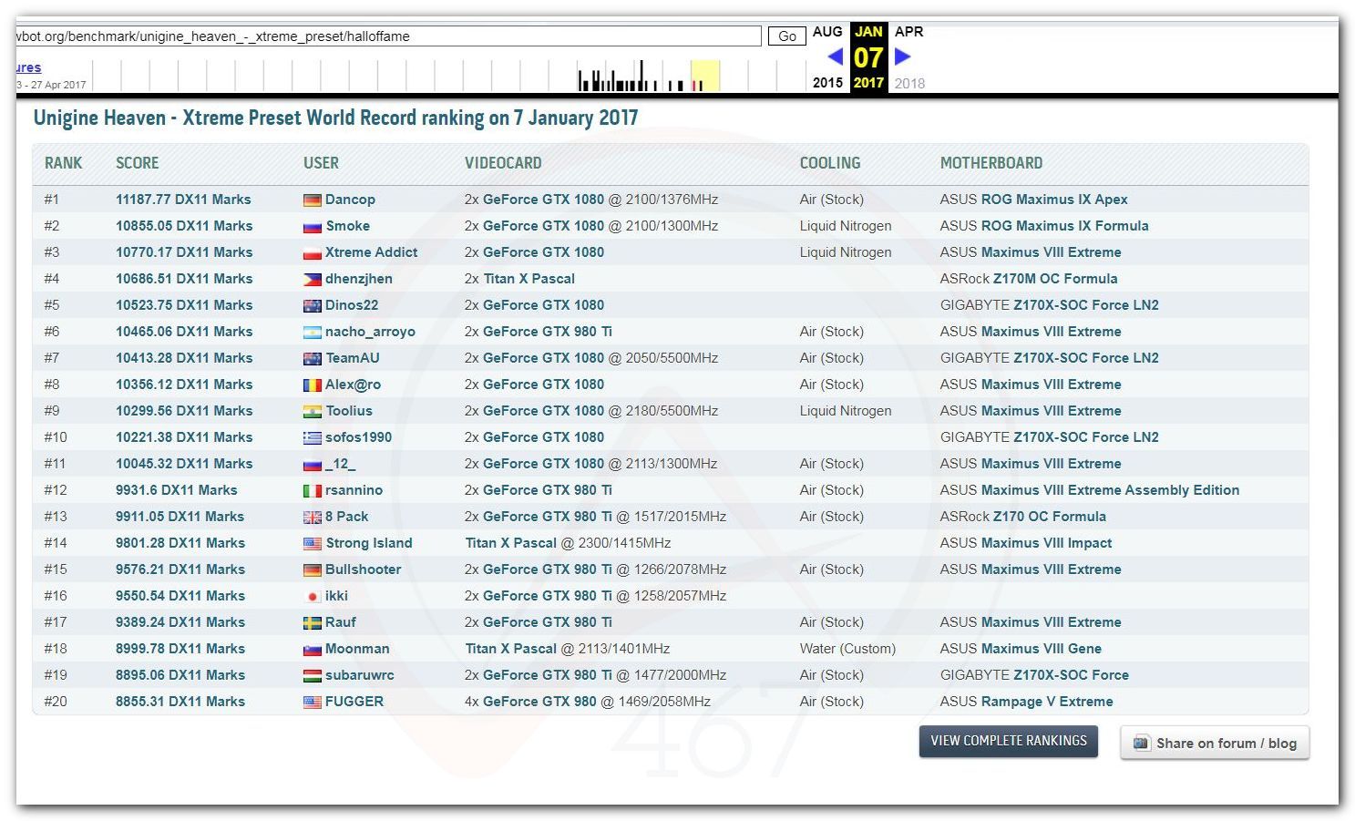The height and width of the screenshot is (821, 1355).
Task: Focus the Wayback URL input field
Action: (x=388, y=36)
